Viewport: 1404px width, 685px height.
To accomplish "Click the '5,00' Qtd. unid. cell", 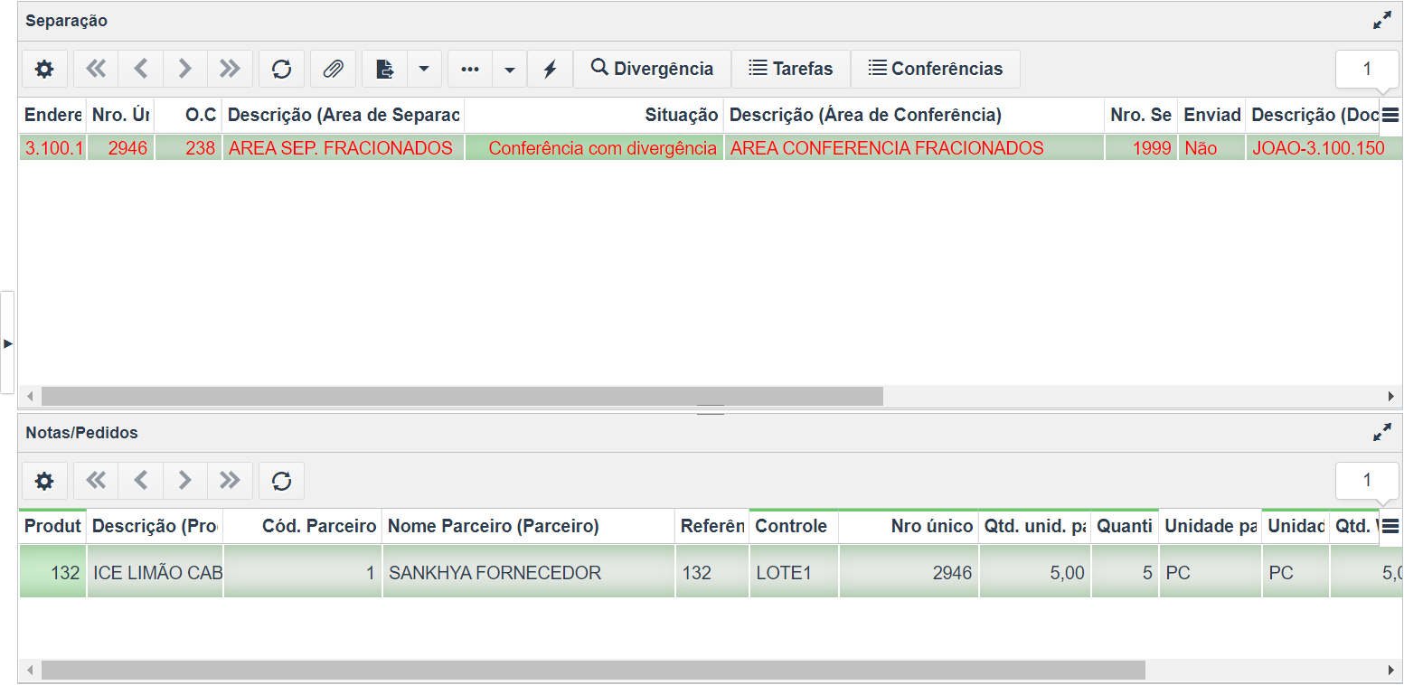I will coord(1034,572).
